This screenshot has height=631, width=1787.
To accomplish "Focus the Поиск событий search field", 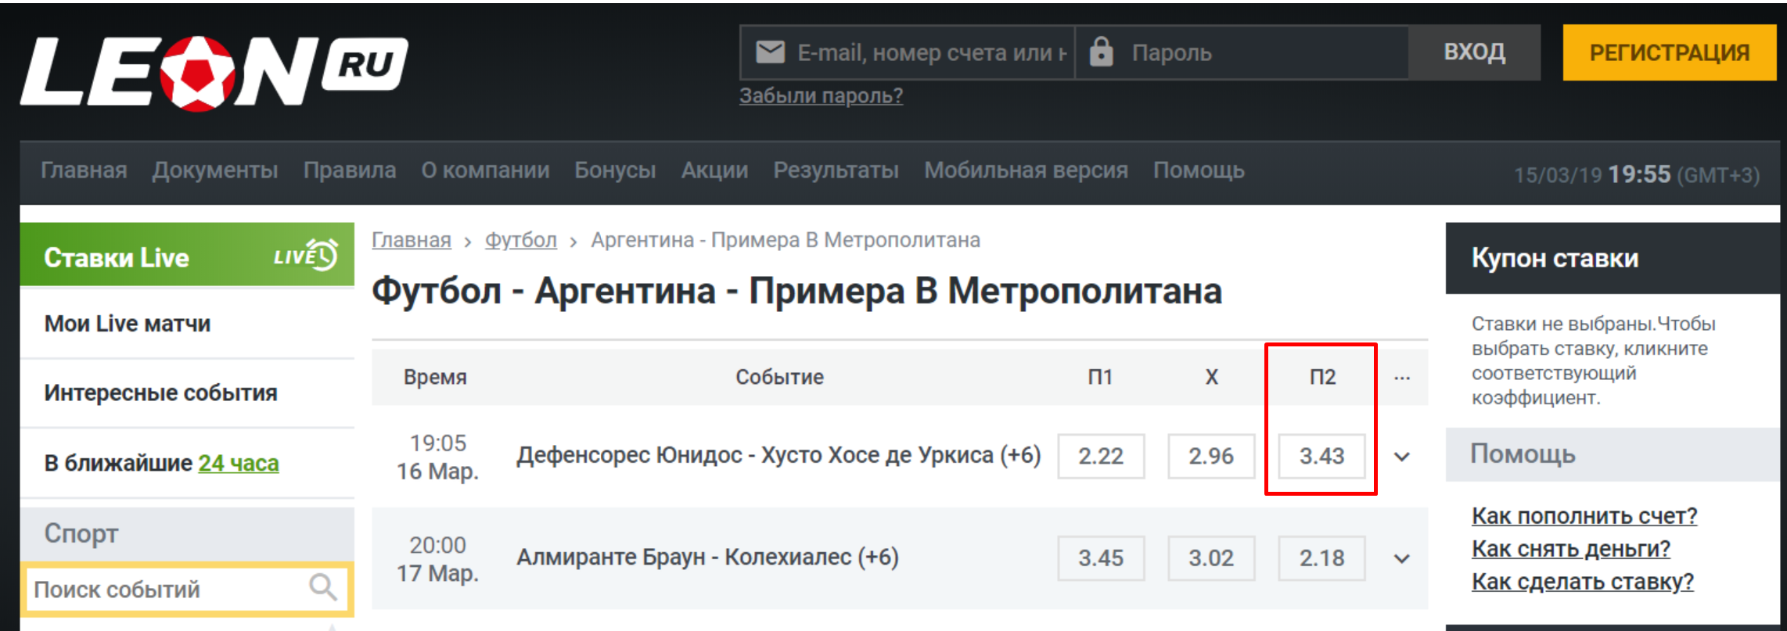I will (x=164, y=590).
